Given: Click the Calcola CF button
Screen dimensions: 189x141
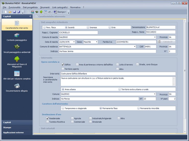Looking at the screenshot, I should [x=166, y=42].
